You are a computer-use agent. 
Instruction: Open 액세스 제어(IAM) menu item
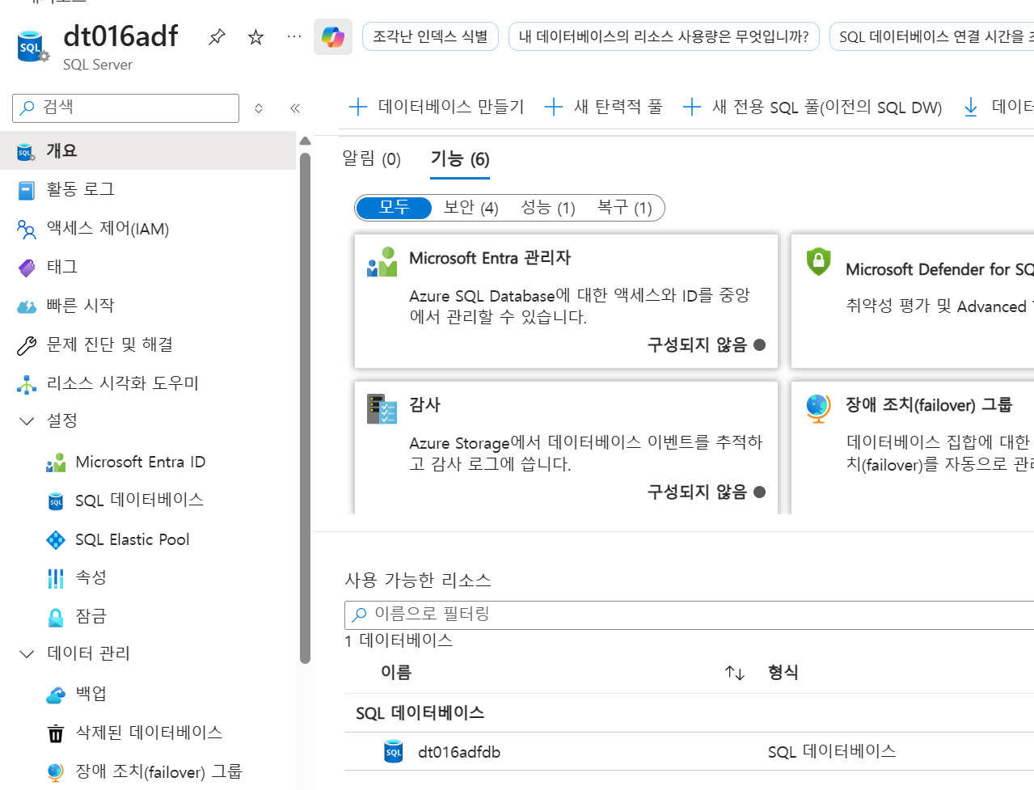click(148, 229)
